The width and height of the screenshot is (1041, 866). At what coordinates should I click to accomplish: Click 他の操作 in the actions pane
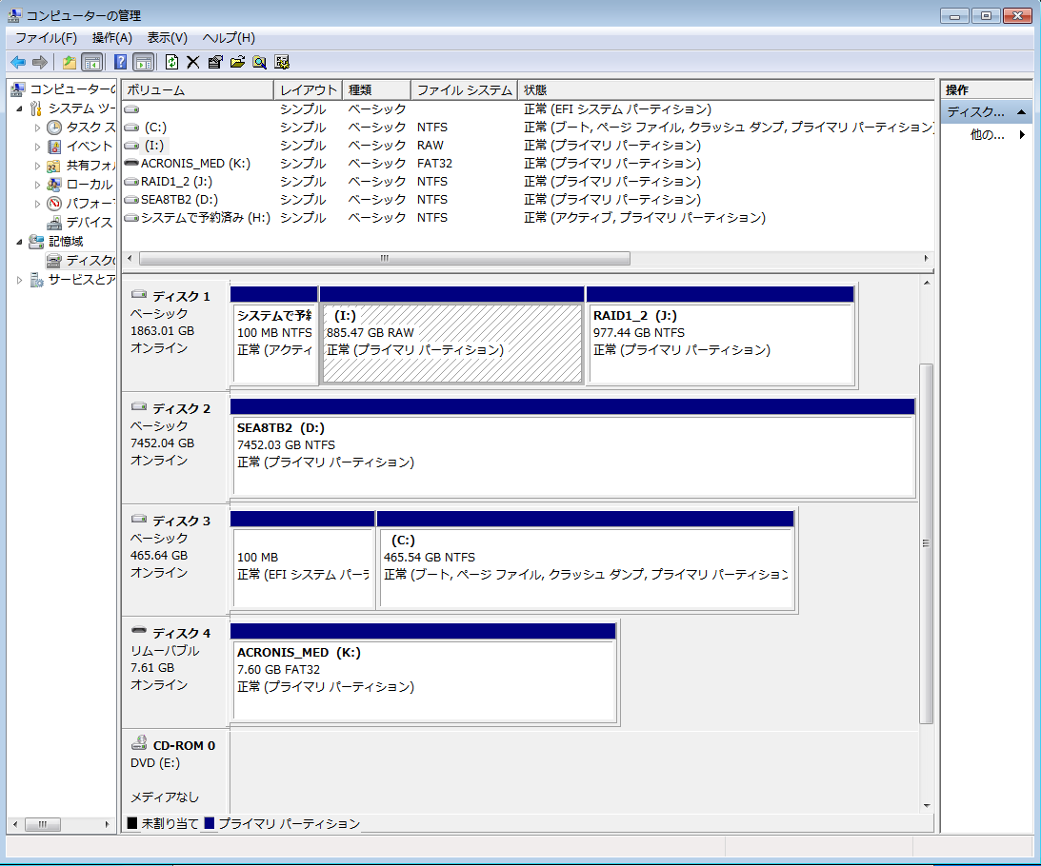[x=987, y=135]
